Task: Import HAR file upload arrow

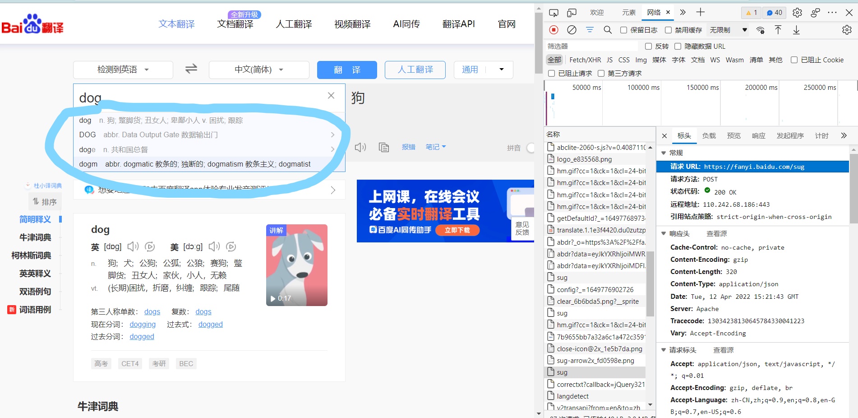Action: tap(778, 30)
